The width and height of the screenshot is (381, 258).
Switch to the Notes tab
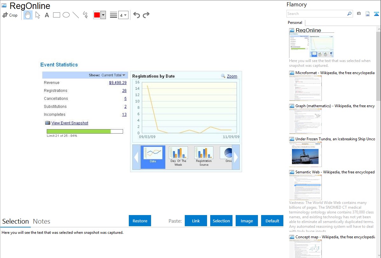42,221
